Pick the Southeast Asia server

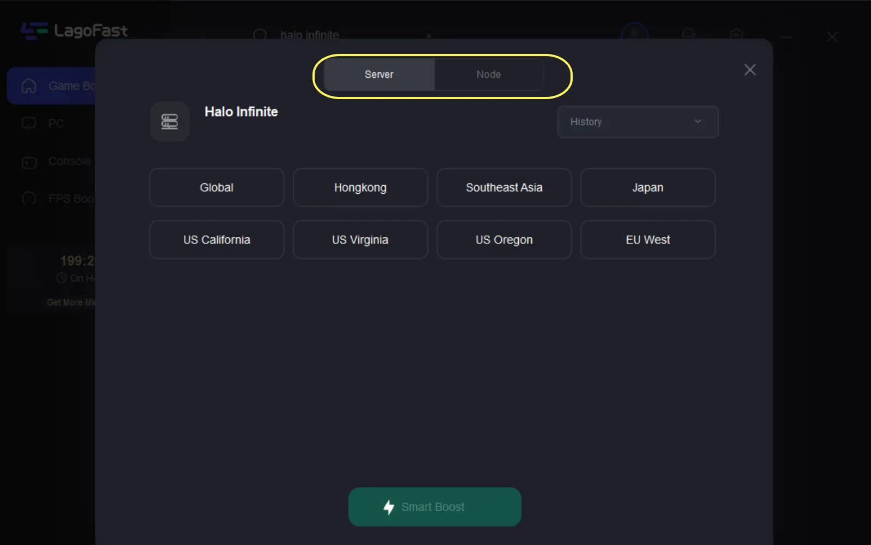point(504,187)
